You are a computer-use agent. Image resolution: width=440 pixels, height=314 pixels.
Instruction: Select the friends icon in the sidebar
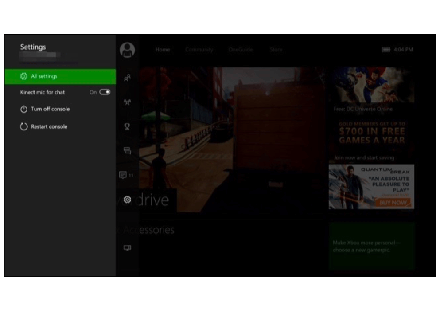click(x=127, y=78)
